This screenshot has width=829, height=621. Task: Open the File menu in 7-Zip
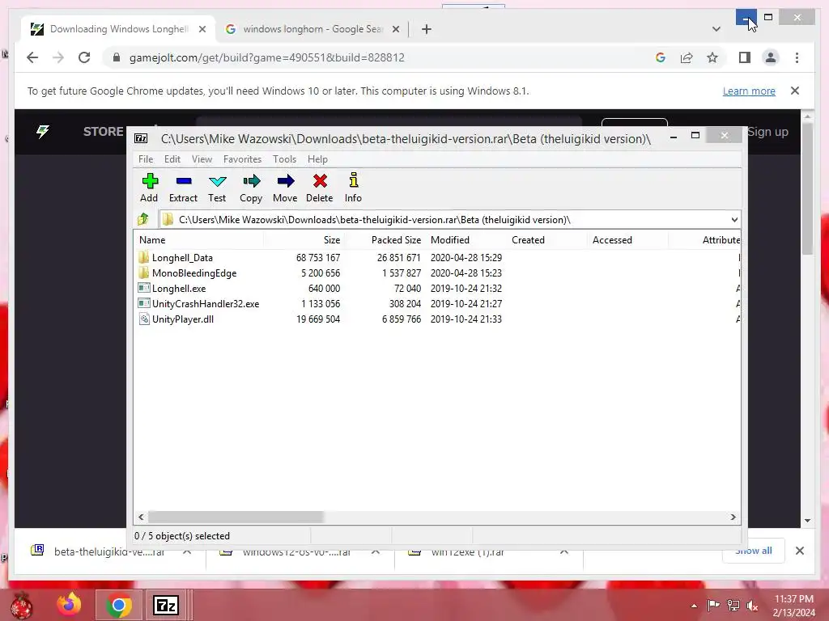click(x=146, y=159)
